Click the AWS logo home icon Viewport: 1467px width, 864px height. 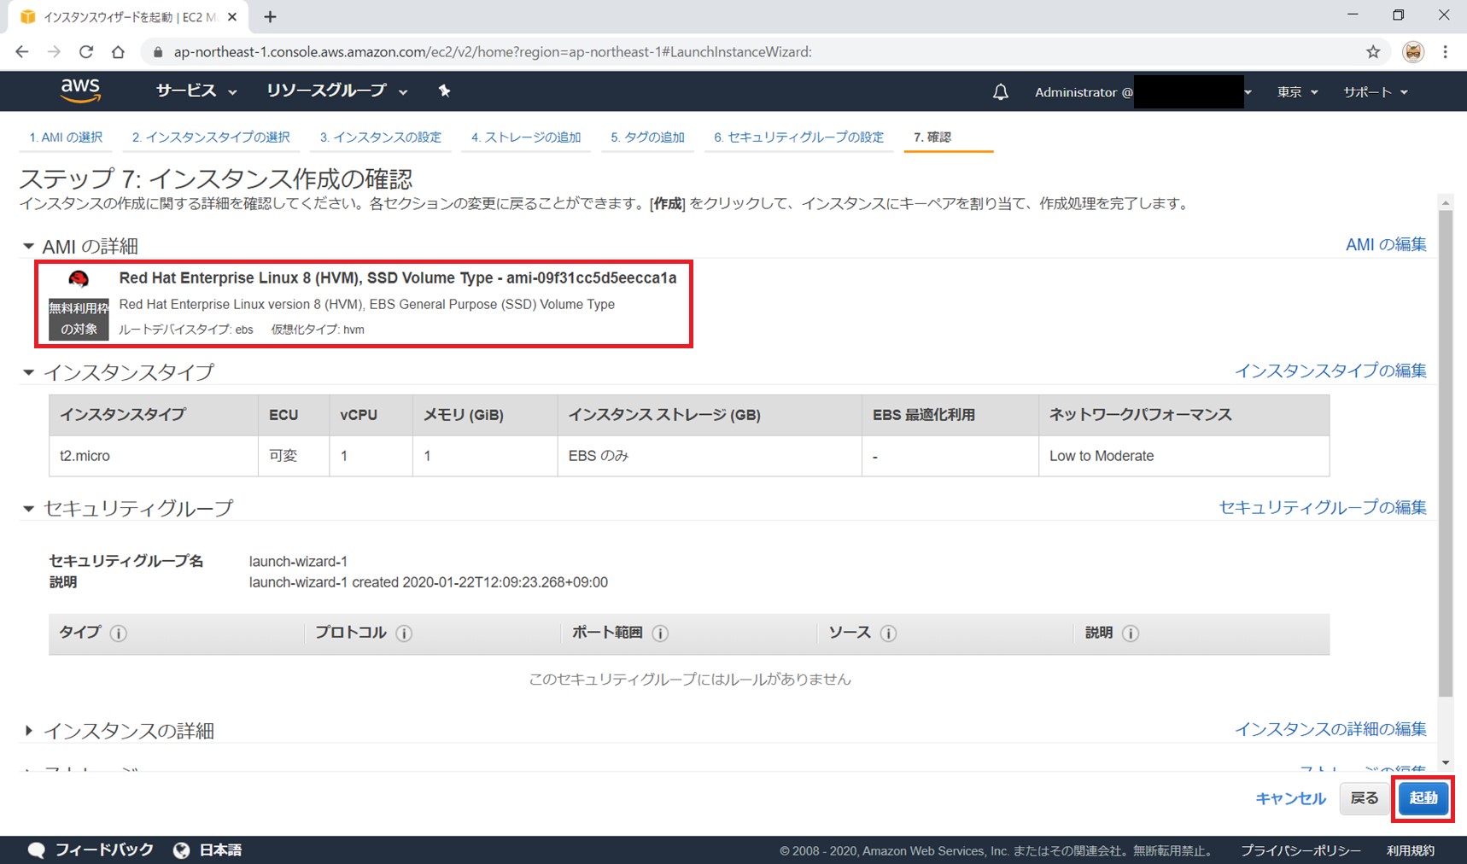coord(80,90)
